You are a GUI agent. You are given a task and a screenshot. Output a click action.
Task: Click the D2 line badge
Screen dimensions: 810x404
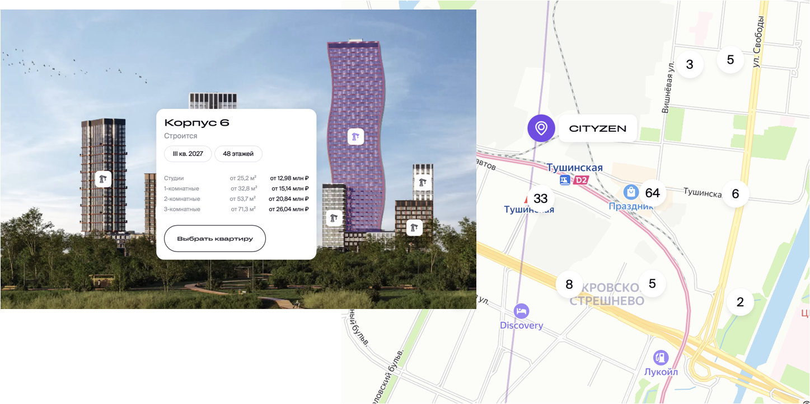pos(581,180)
